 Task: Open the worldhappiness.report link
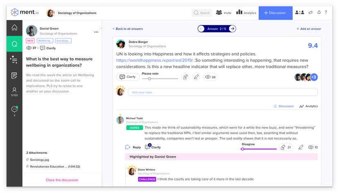155,60
